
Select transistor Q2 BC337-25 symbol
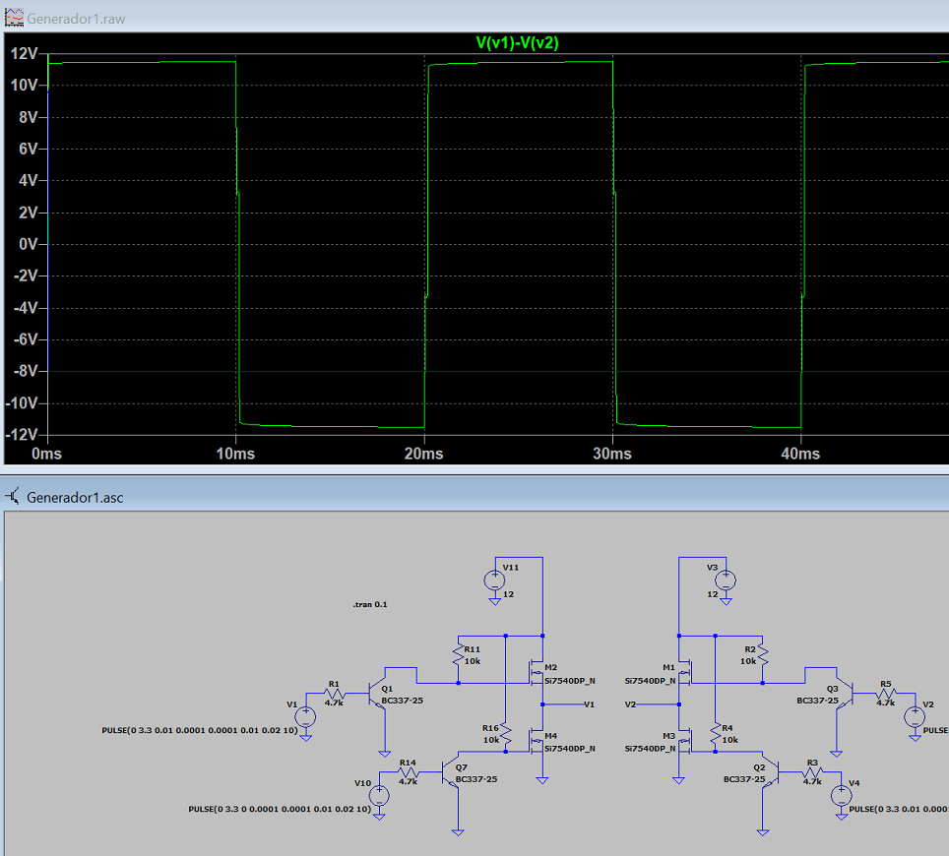pyautogui.click(x=771, y=772)
